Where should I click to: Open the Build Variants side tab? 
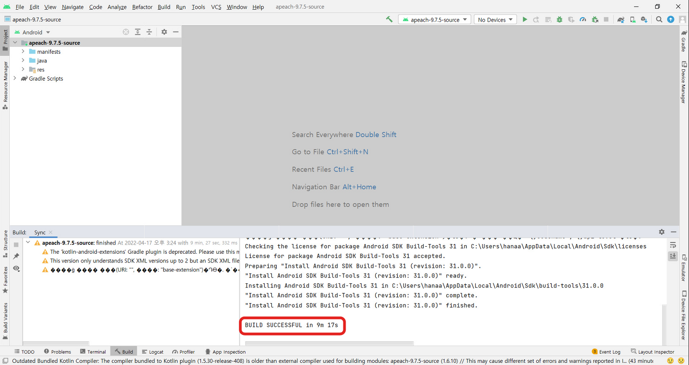coord(5,320)
